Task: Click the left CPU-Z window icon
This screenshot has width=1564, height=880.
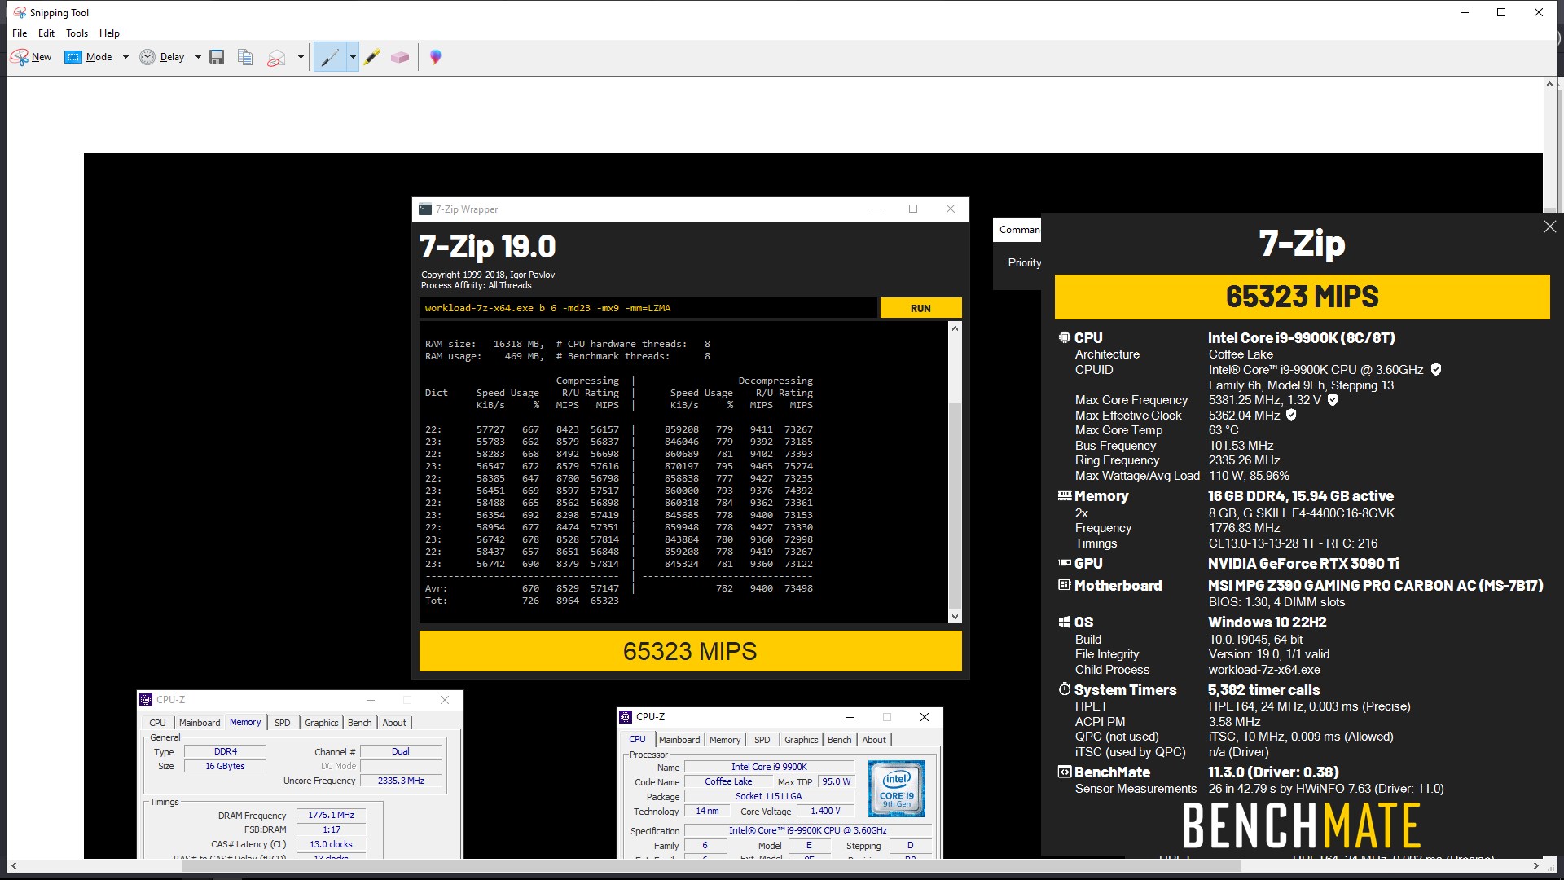Action: pyautogui.click(x=147, y=700)
